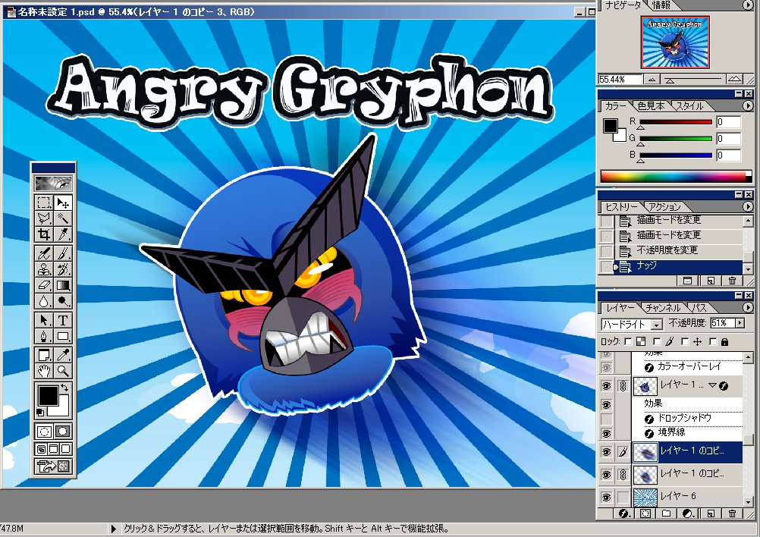Show the ドロップシャドウ effect
The height and width of the screenshot is (537, 760).
pos(606,418)
